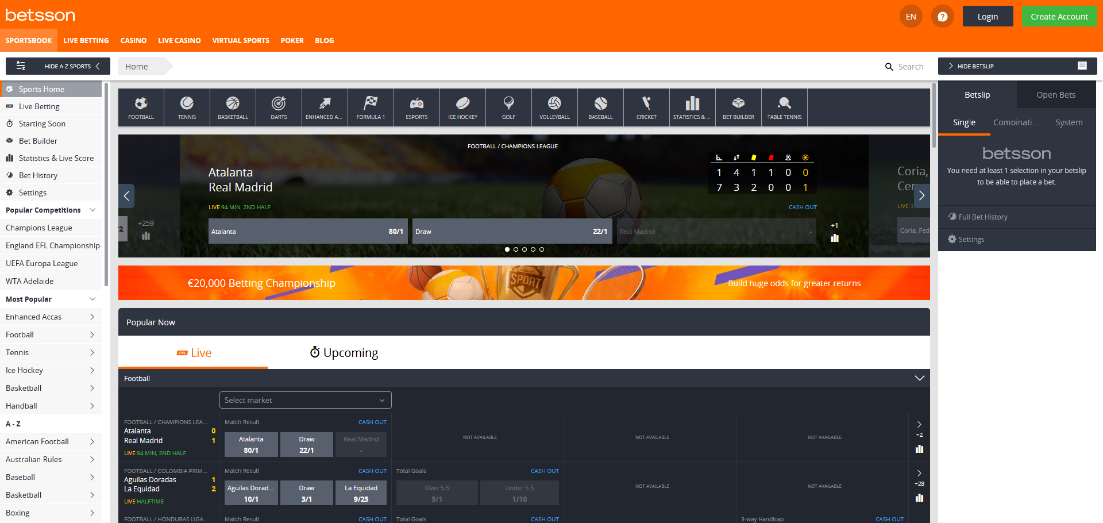Collapse the Football live section
The image size is (1103, 523).
coord(919,378)
